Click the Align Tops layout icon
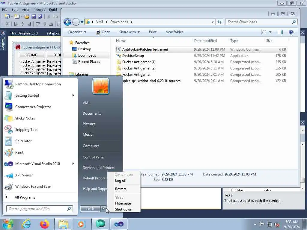Screen dimensions: 307x230 pos(38,24)
